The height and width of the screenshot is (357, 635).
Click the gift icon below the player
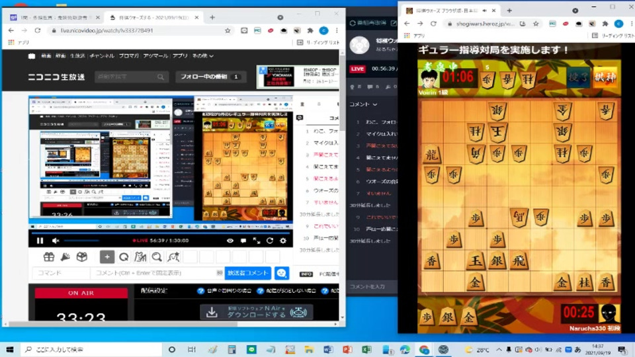[48, 257]
